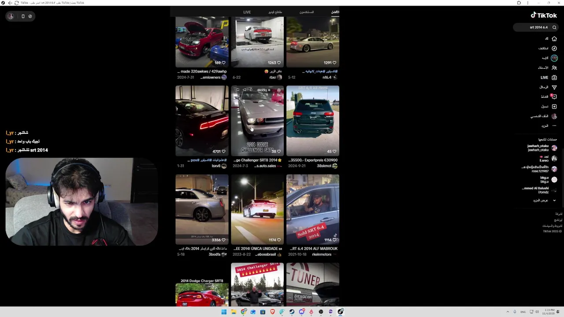Open the Following avatar icon in sidebar

point(554,58)
